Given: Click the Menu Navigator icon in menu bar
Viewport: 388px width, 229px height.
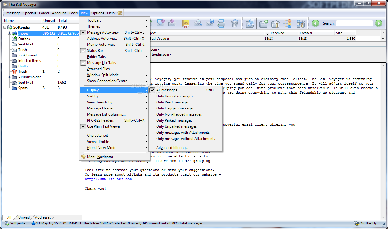Looking at the screenshot, I should tap(120, 13).
